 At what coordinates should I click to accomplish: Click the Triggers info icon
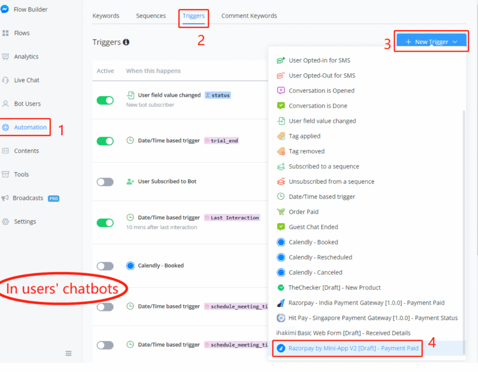point(126,42)
